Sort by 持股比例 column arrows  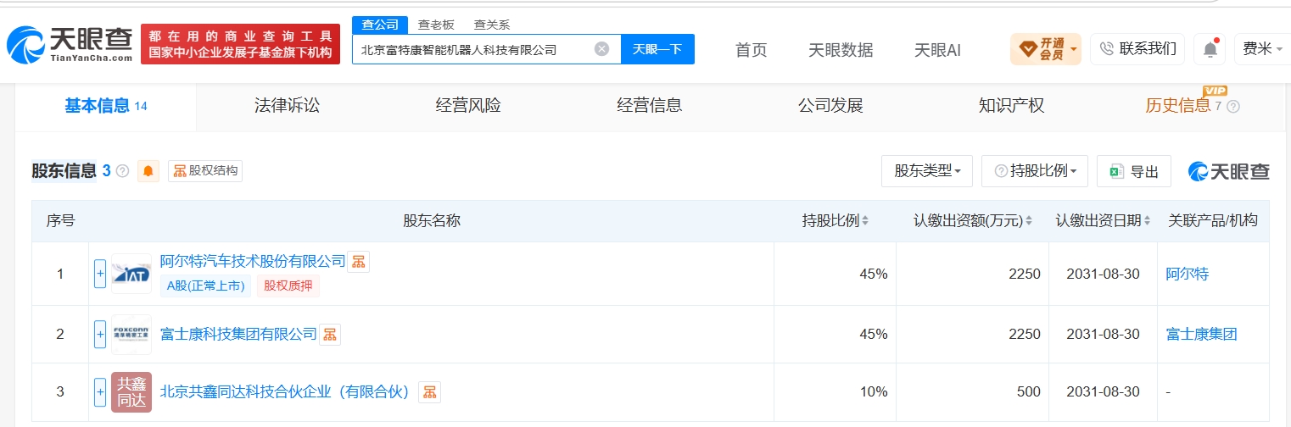pos(865,221)
